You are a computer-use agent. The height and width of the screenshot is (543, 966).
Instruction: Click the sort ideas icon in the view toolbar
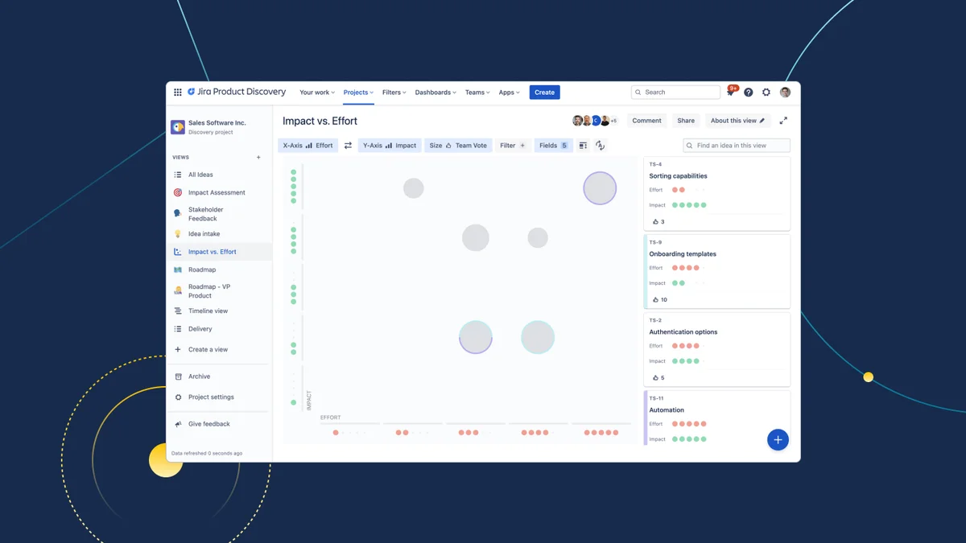pos(600,146)
